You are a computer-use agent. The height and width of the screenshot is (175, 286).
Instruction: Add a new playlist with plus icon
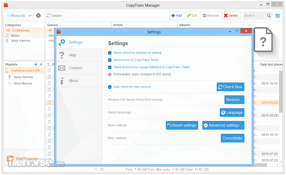click(36, 65)
